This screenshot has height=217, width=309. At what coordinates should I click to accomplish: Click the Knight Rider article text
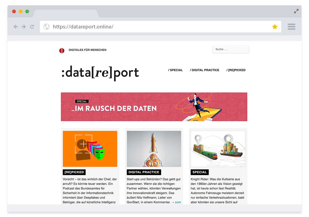coord(217,191)
